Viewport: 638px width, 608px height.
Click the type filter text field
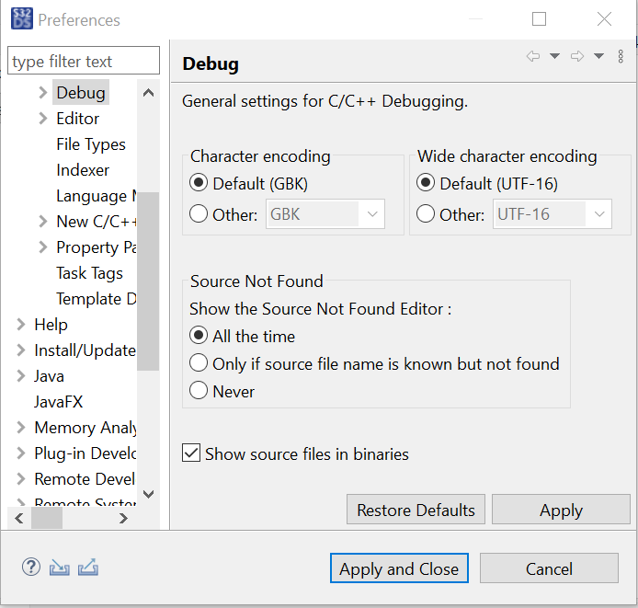pyautogui.click(x=84, y=62)
